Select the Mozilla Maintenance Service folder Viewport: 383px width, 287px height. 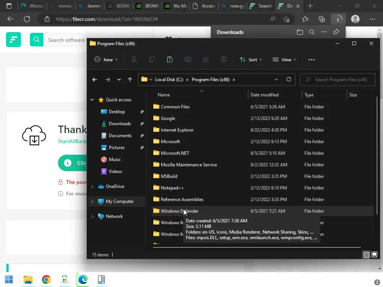tap(189, 164)
